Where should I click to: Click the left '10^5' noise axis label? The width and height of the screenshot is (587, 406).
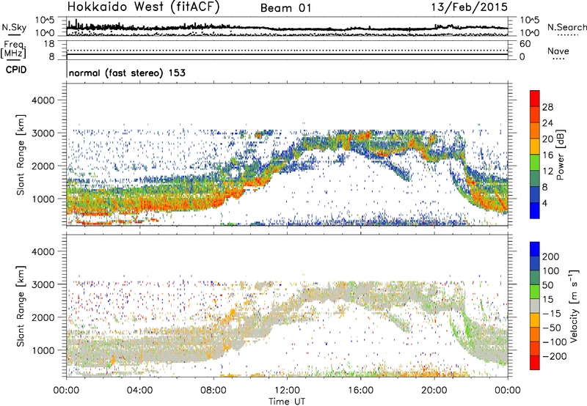[45, 20]
